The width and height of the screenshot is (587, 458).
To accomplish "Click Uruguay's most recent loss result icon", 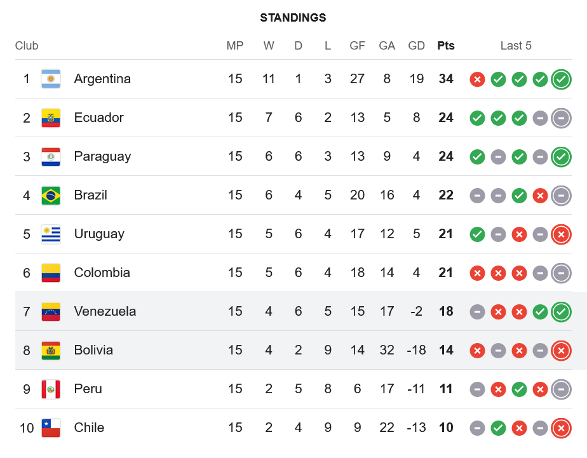I will (x=561, y=234).
